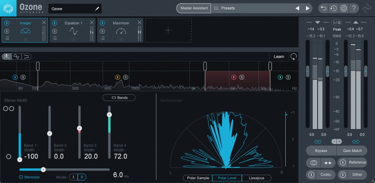The height and width of the screenshot is (183, 375).
Task: Switch vectorscope to Polar Sample tab
Action: coord(198,178)
